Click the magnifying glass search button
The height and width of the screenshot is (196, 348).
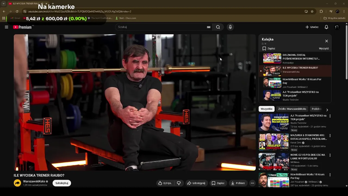point(218,27)
